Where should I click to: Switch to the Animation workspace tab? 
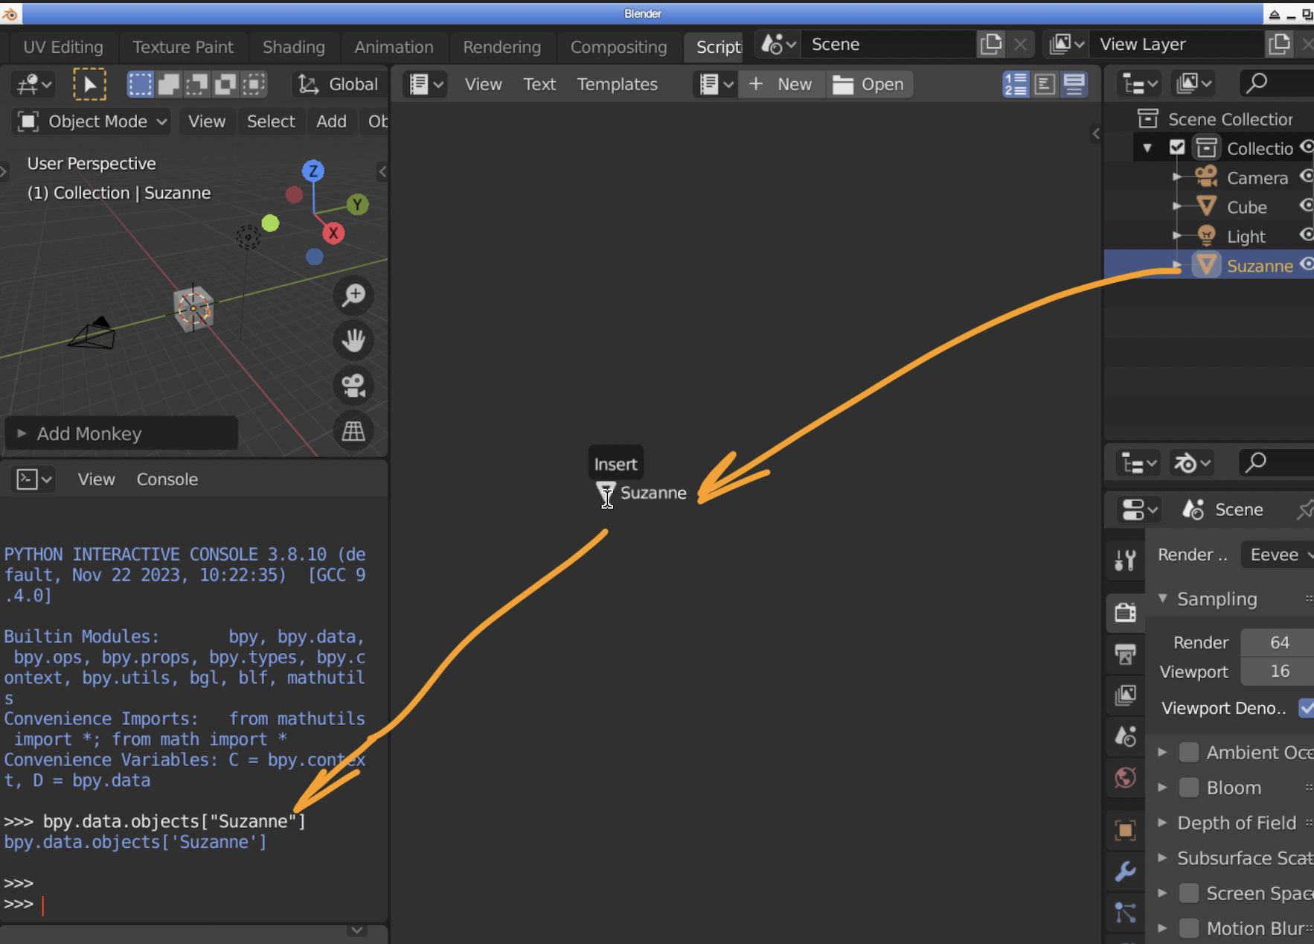394,47
